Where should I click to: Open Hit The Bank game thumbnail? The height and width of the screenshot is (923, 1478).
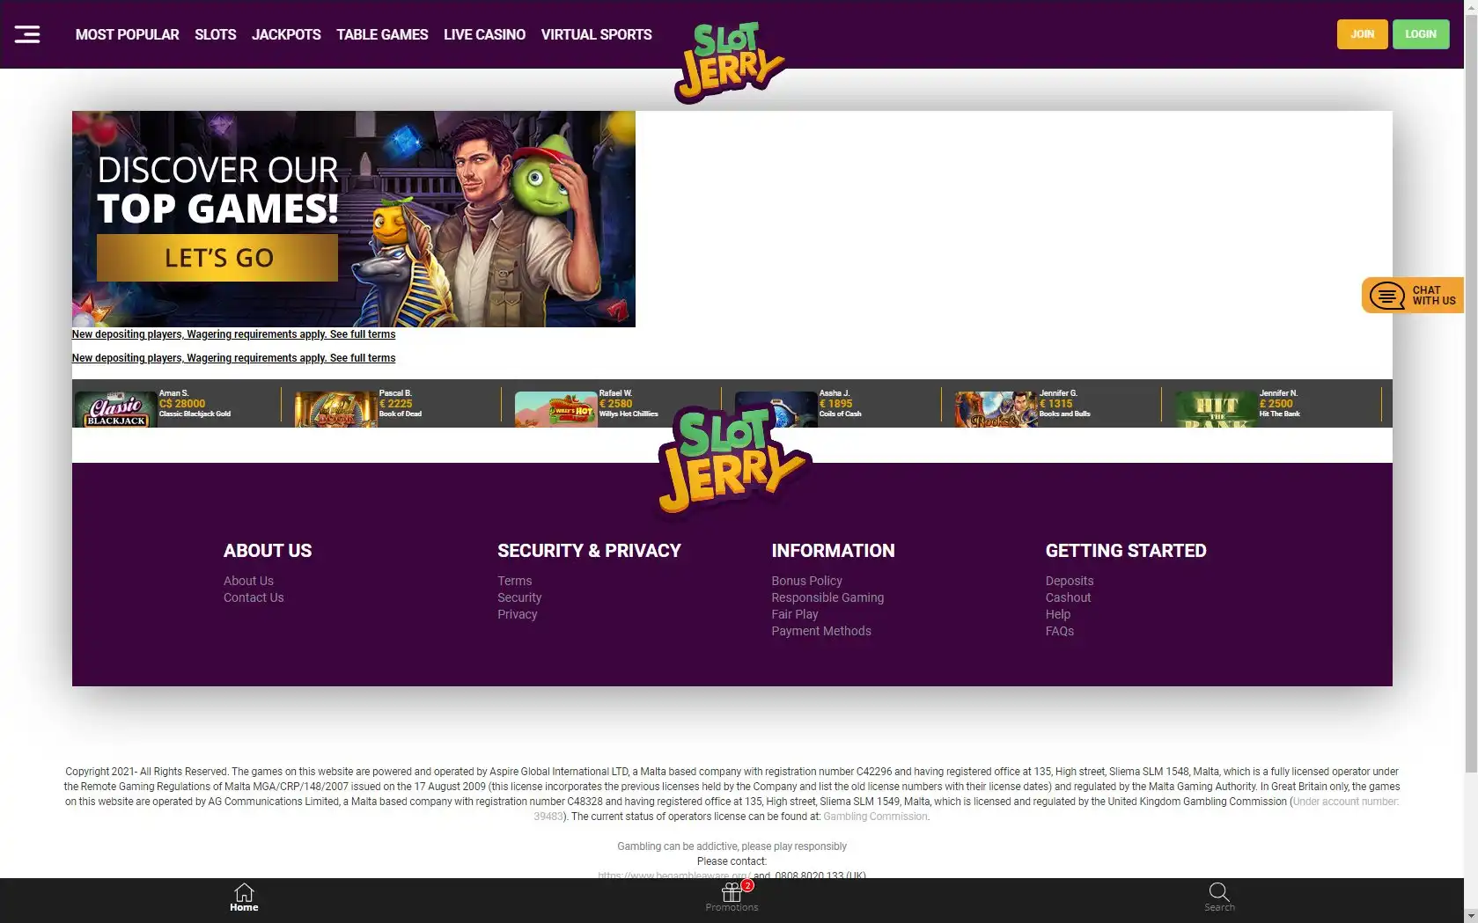click(1216, 409)
